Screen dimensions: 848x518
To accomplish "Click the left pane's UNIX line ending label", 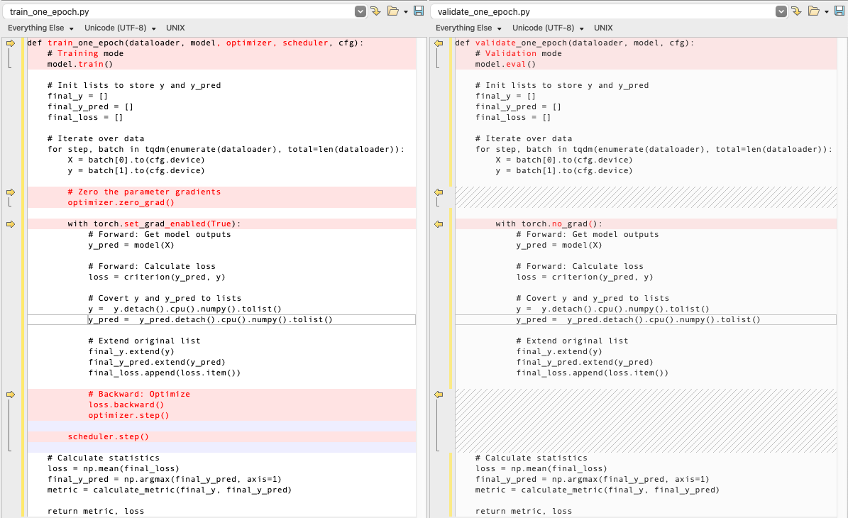I will coord(175,28).
